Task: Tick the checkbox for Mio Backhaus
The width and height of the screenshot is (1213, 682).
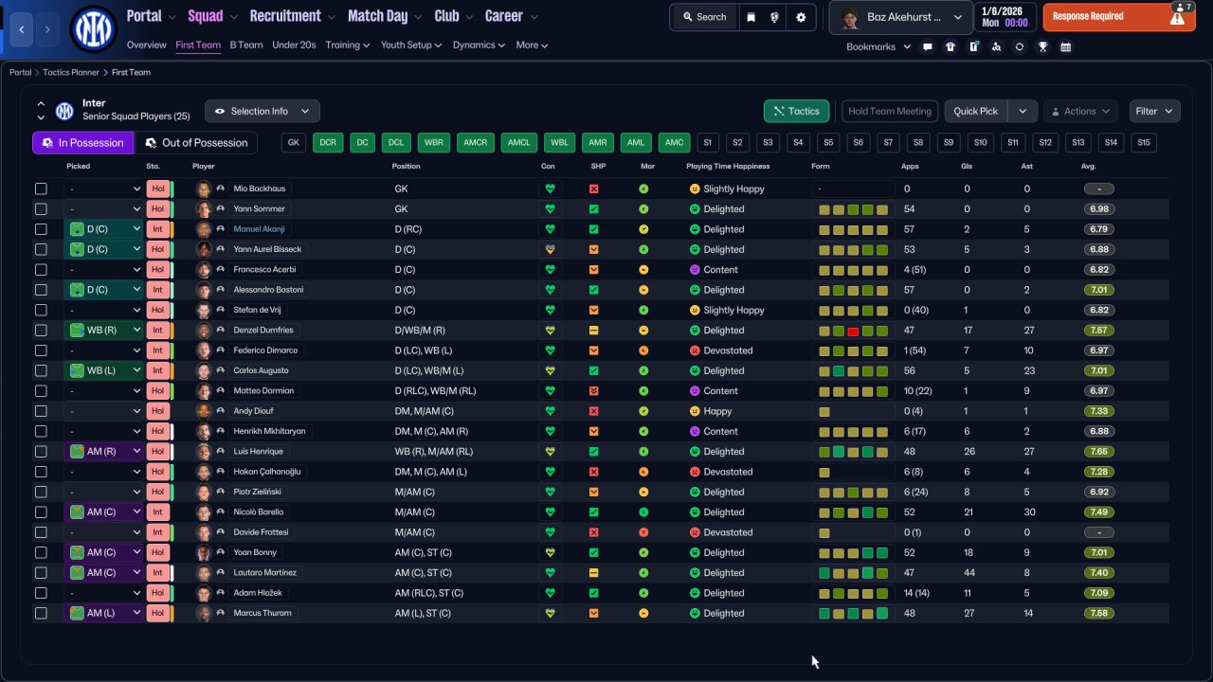Action: [x=41, y=188]
